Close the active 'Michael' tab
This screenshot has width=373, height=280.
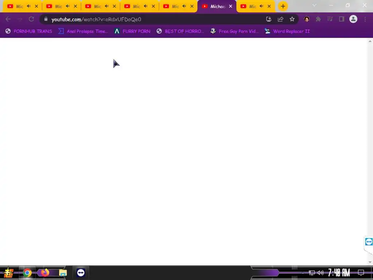[x=231, y=7]
